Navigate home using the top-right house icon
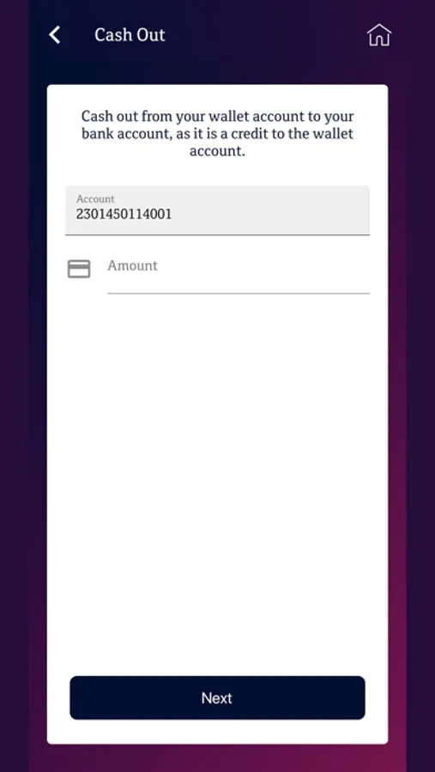 pos(379,35)
